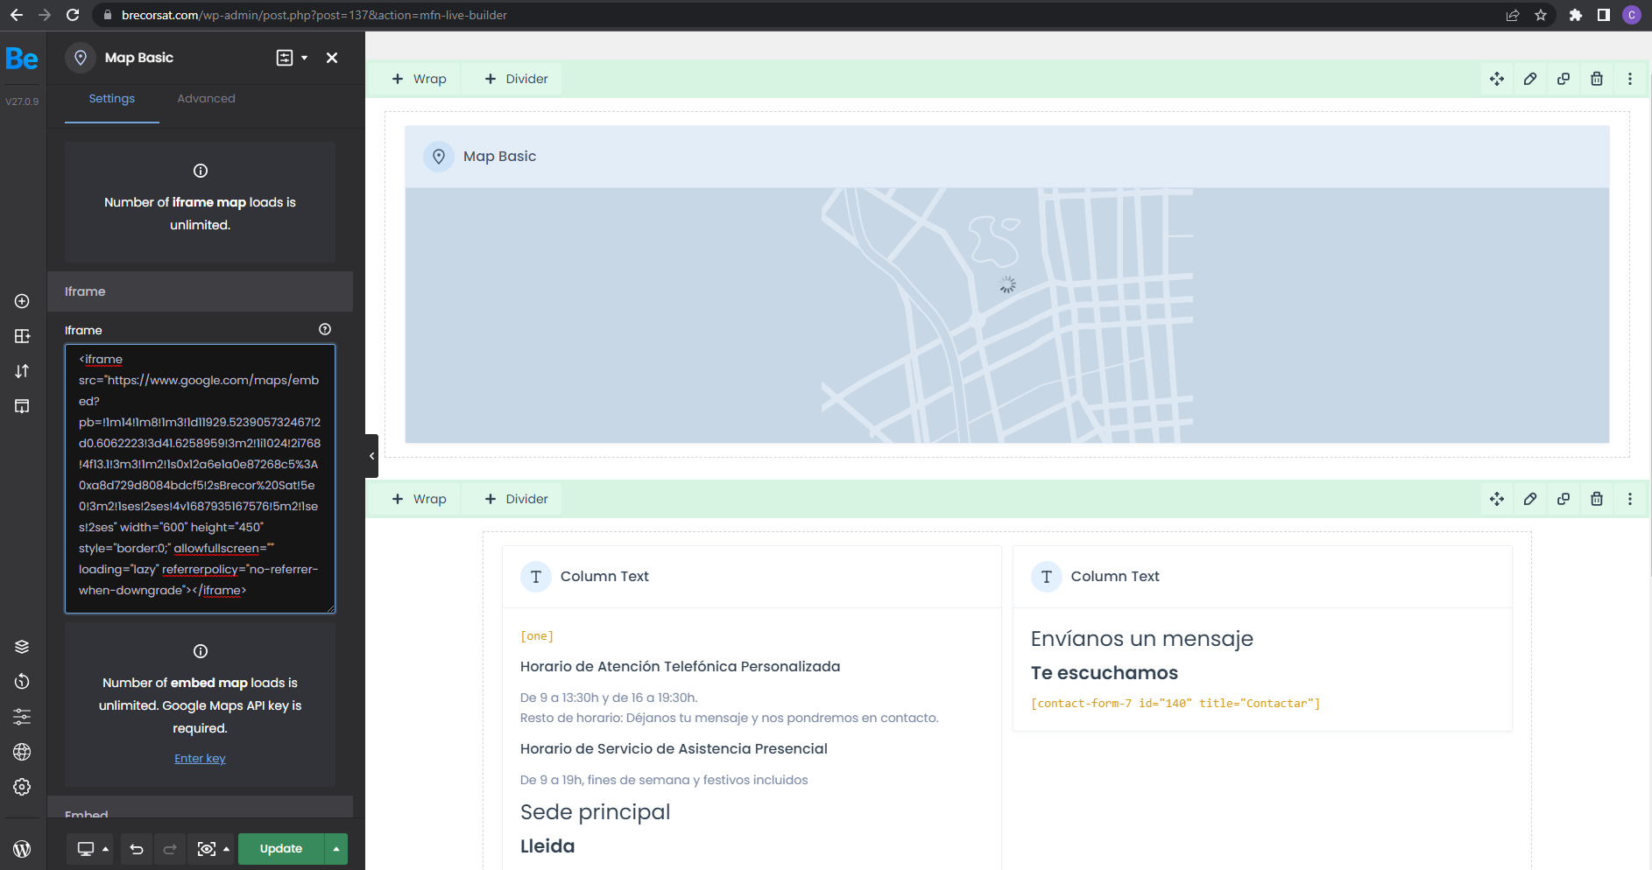Move the second section with move icon
The height and width of the screenshot is (870, 1652).
1497,499
